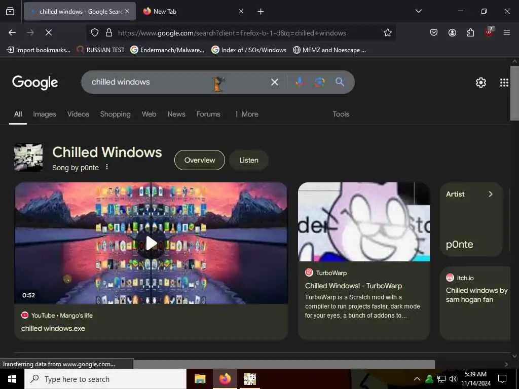Click the Listen chip
The width and height of the screenshot is (519, 389).
[x=248, y=160]
